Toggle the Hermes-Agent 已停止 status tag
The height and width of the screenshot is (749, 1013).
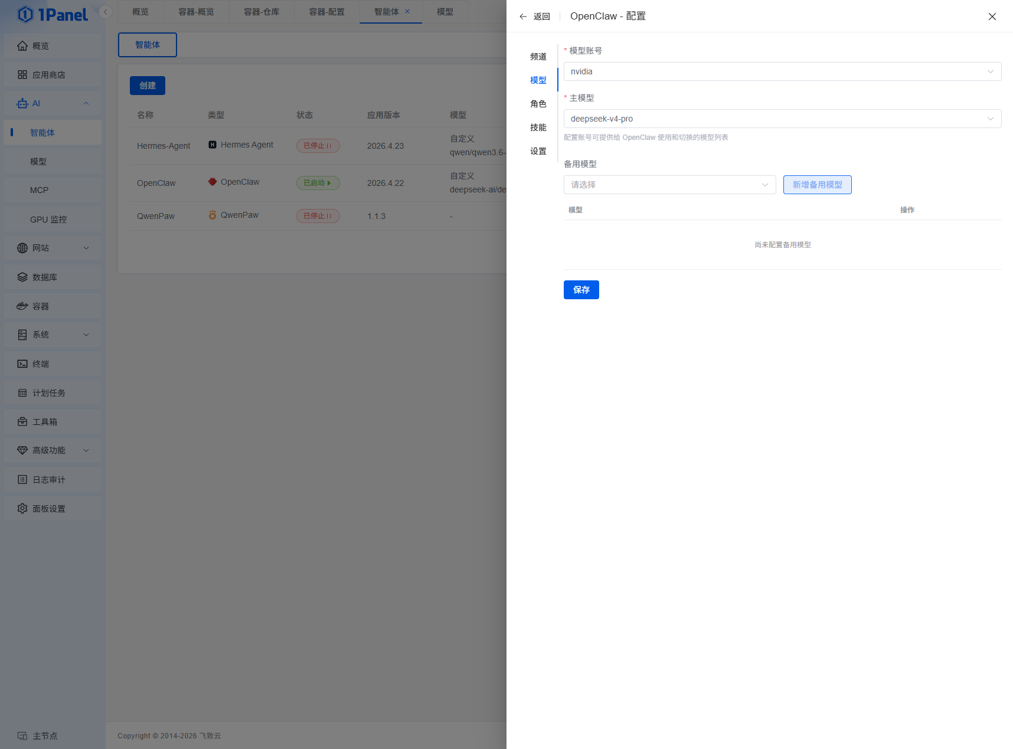(x=318, y=146)
